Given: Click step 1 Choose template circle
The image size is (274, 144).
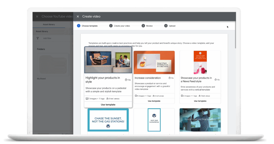Looking at the screenshot, I should coord(79,26).
